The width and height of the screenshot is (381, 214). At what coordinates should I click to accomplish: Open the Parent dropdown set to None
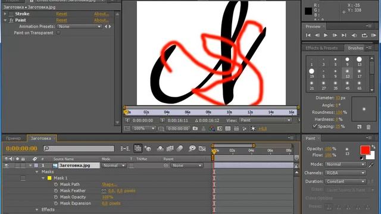(x=186, y=165)
